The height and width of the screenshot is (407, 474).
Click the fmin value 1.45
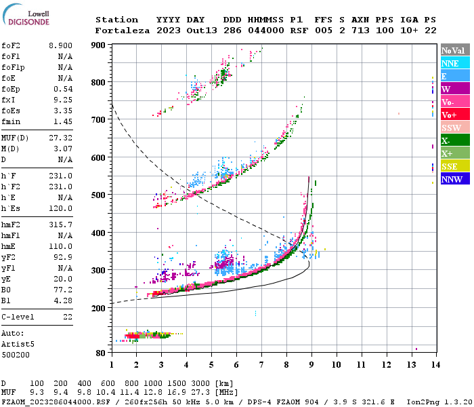[x=63, y=121]
